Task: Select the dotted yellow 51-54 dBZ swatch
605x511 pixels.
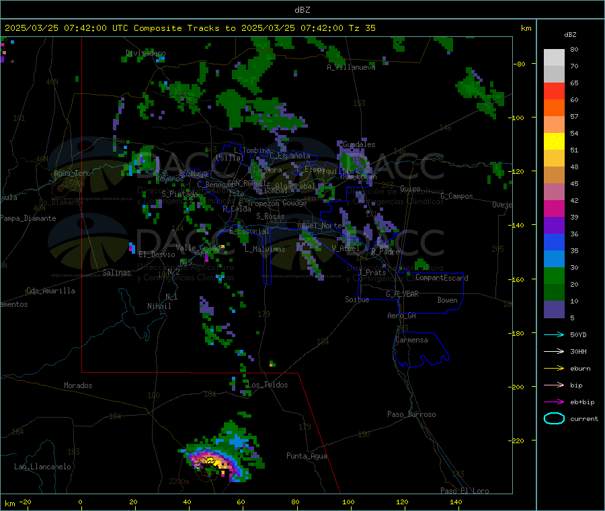Action: coord(554,142)
